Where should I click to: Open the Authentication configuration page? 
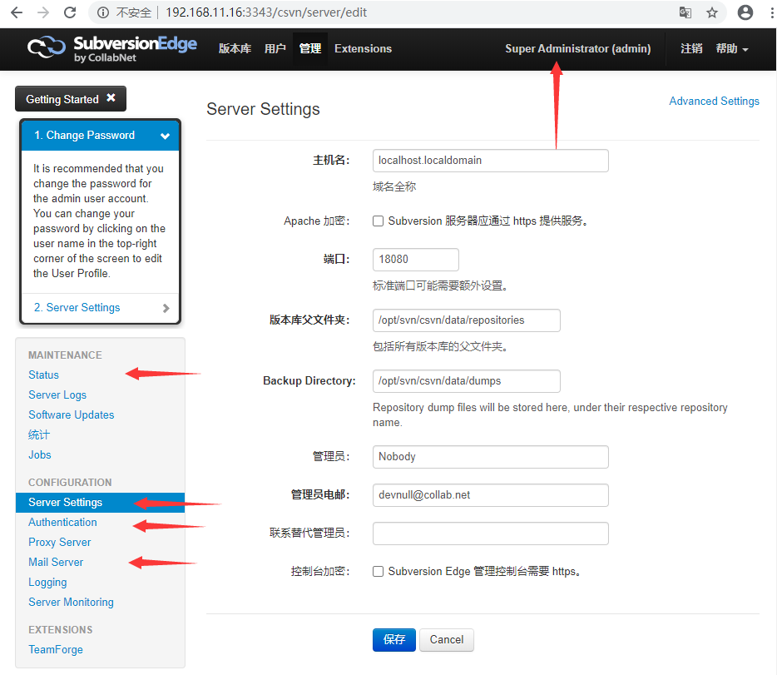point(62,522)
